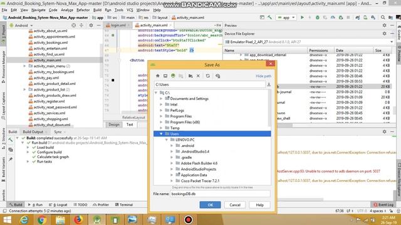The height and width of the screenshot is (225, 401).
Task: Switch to the Design tab of layout editor
Action: [114, 124]
